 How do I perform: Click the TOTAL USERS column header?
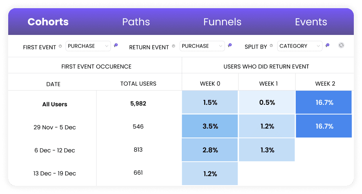138,84
